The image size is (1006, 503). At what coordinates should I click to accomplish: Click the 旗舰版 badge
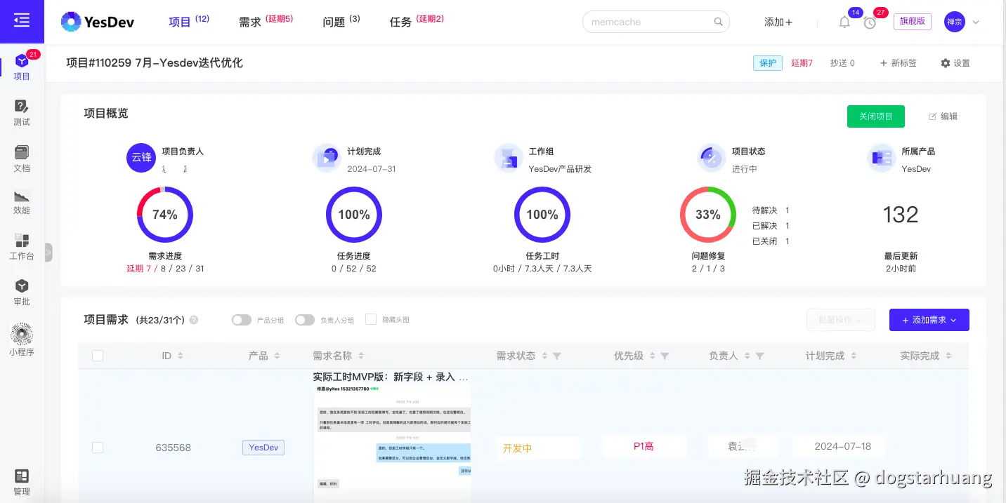coord(913,21)
